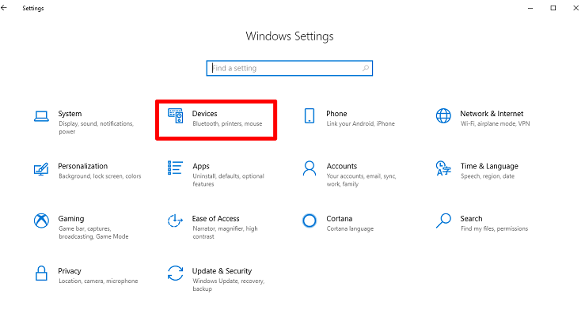Screen dimensions: 585x313
Task: Click 'Bluetooth, printers, mouse' description
Action: [x=227, y=124]
